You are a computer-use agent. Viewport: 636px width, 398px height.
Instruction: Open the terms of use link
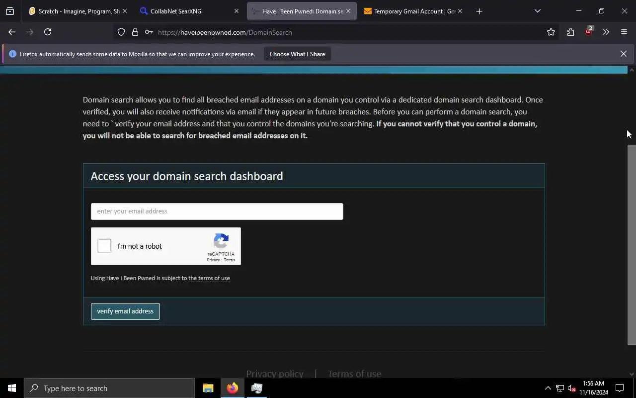point(209,278)
